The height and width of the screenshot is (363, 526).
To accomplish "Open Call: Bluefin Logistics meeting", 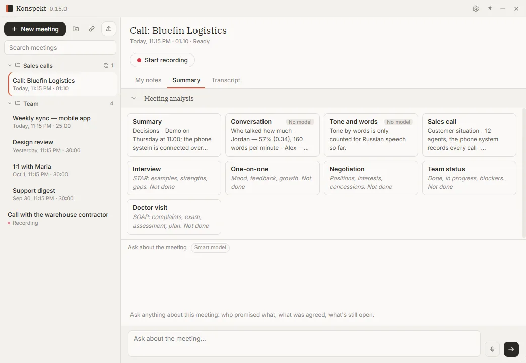I will point(63,84).
